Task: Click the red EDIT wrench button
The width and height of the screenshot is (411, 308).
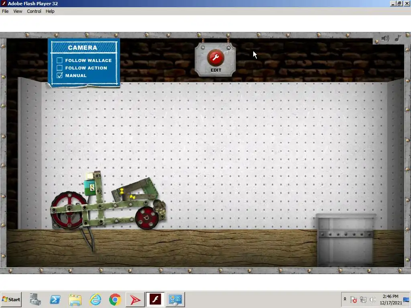Action: coord(216,57)
